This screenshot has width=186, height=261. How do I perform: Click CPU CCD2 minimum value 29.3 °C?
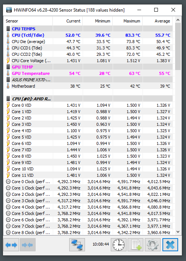[x=103, y=54]
